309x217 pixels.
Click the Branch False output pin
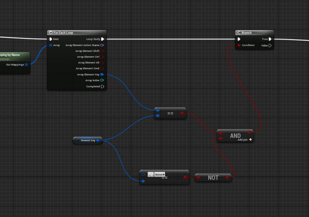coord(270,45)
